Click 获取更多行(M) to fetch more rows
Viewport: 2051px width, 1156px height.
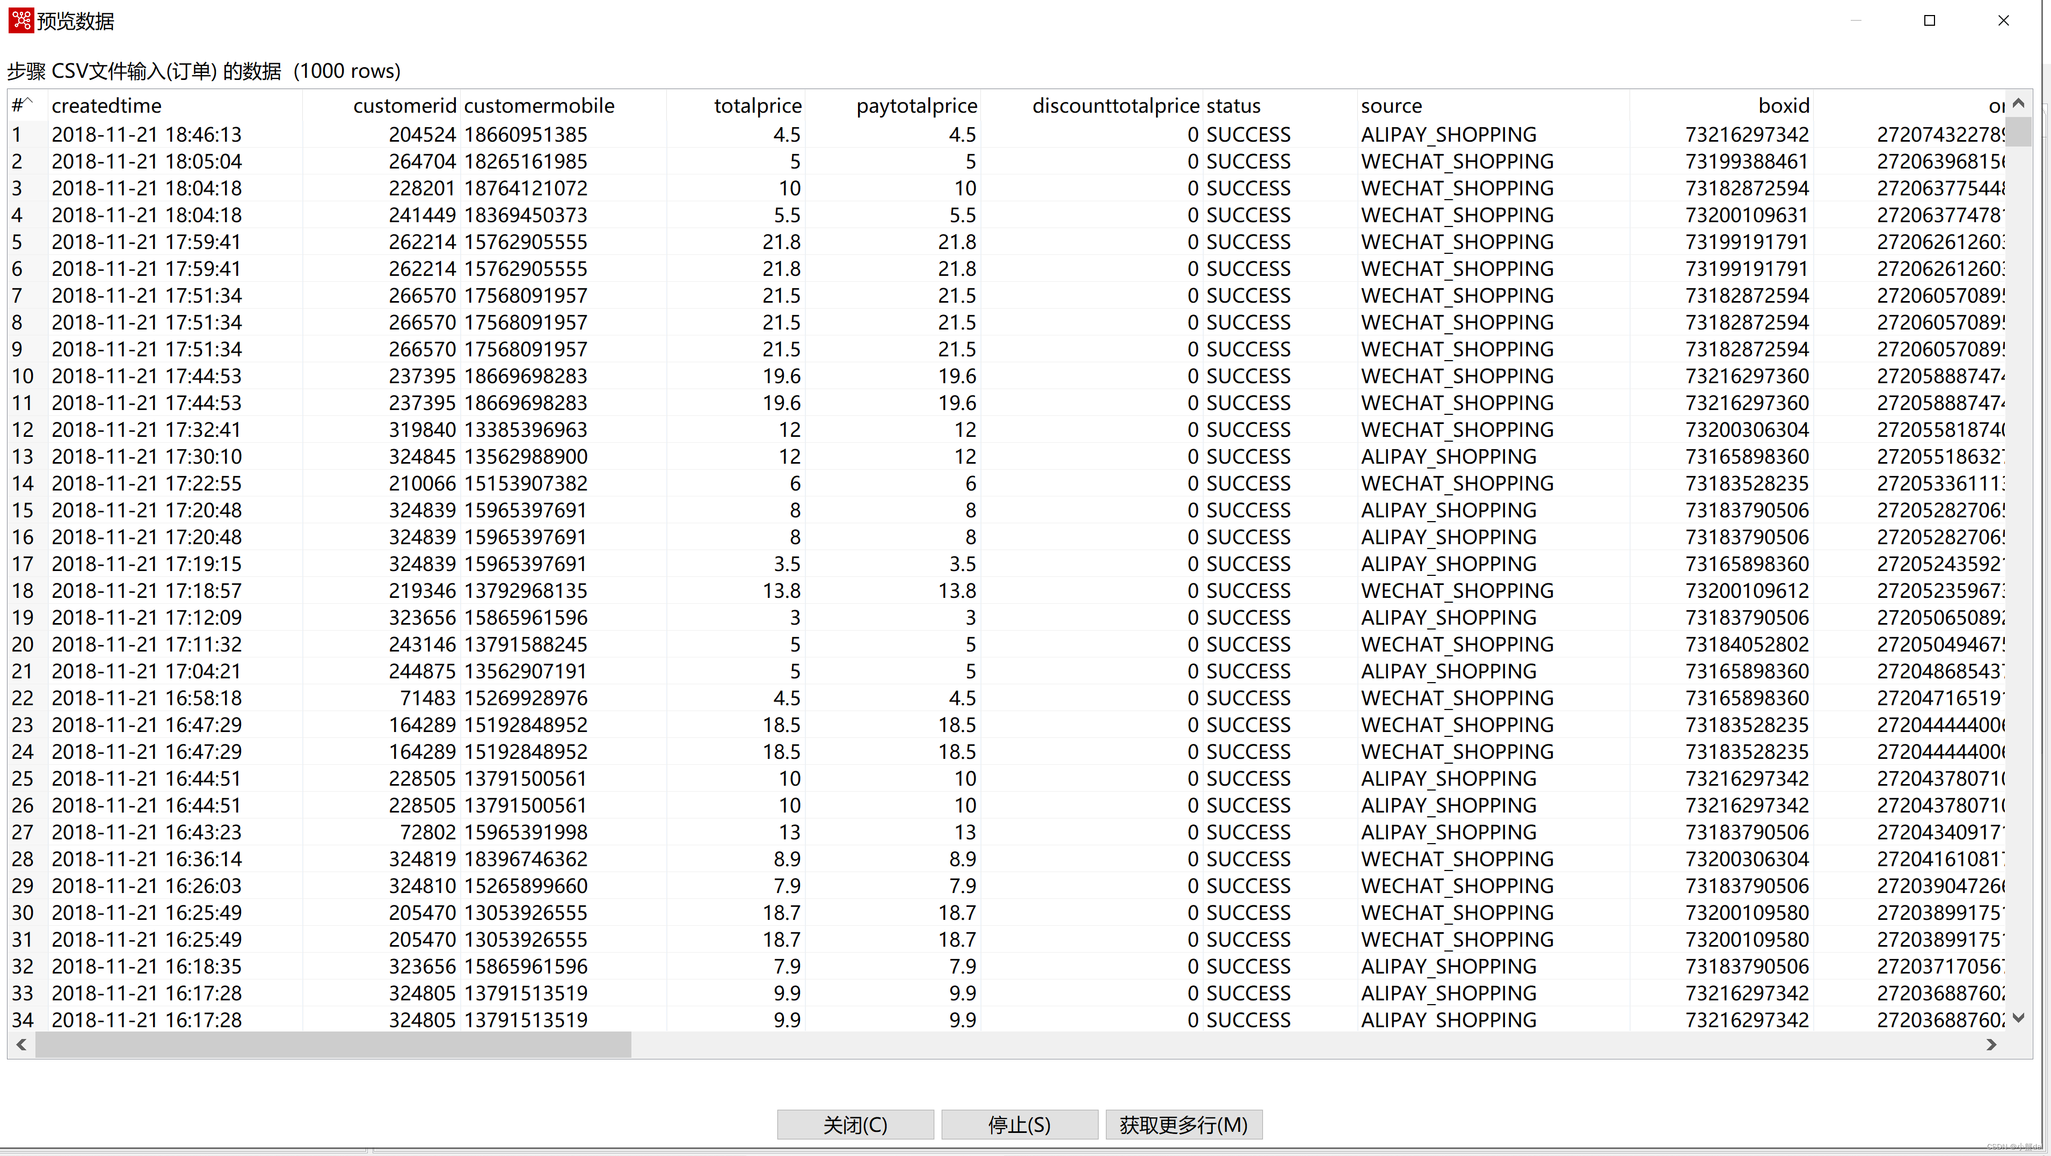tap(1183, 1124)
